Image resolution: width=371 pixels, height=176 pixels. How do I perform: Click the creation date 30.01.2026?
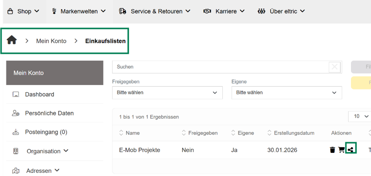pos(282,150)
